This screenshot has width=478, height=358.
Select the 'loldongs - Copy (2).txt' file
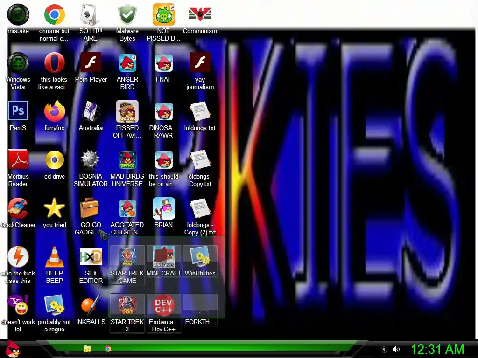point(200,208)
